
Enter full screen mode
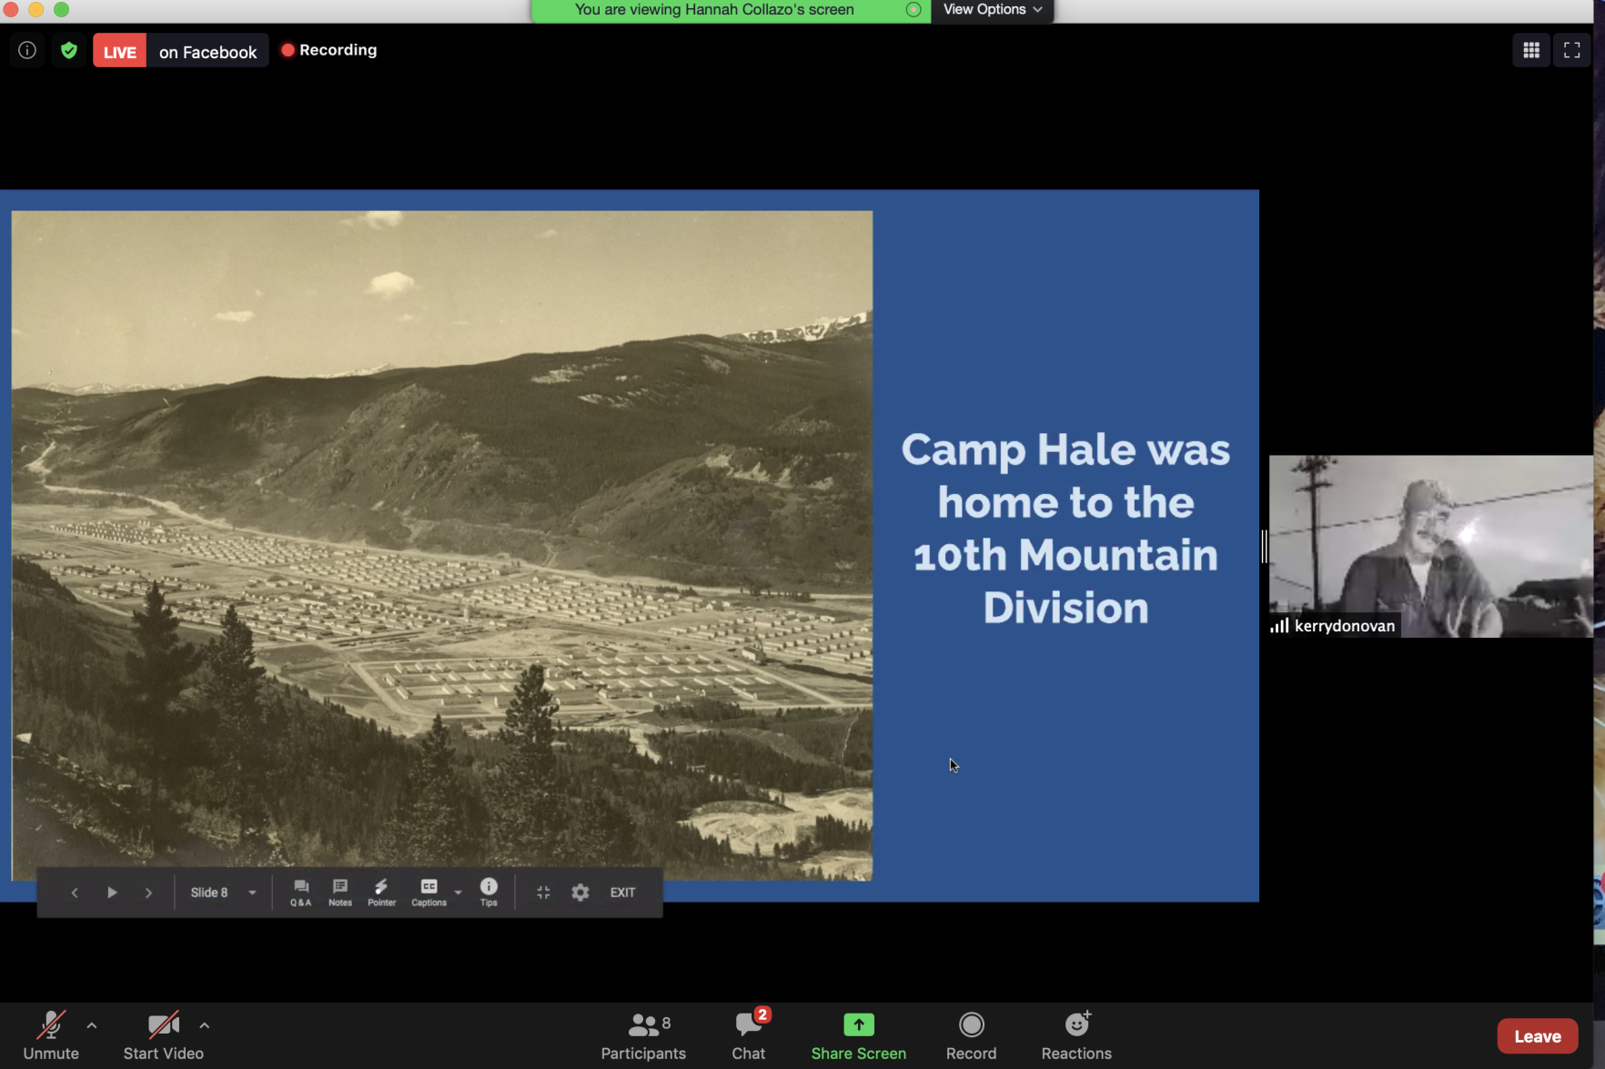coord(1571,50)
